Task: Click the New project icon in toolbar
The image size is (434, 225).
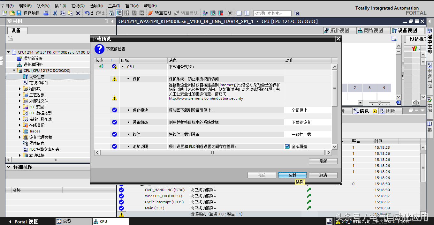Action: coord(4,13)
